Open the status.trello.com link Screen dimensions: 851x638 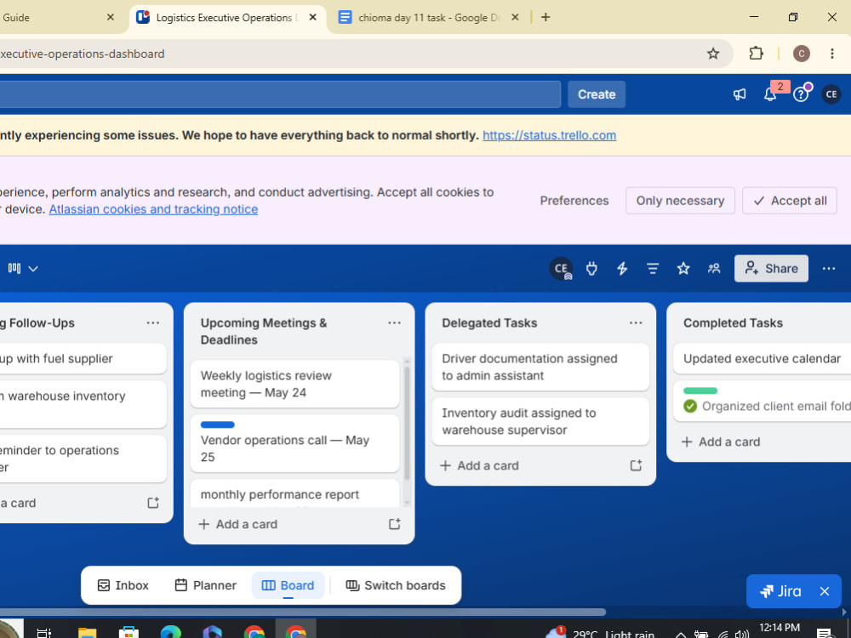point(549,135)
